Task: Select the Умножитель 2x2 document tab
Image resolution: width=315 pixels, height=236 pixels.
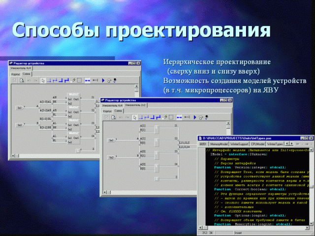Action: [135, 105]
